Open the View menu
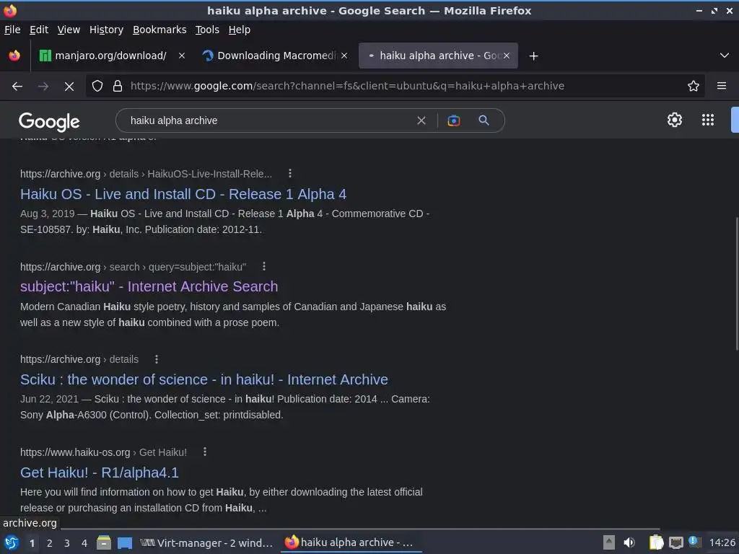This screenshot has width=739, height=554. click(x=69, y=30)
